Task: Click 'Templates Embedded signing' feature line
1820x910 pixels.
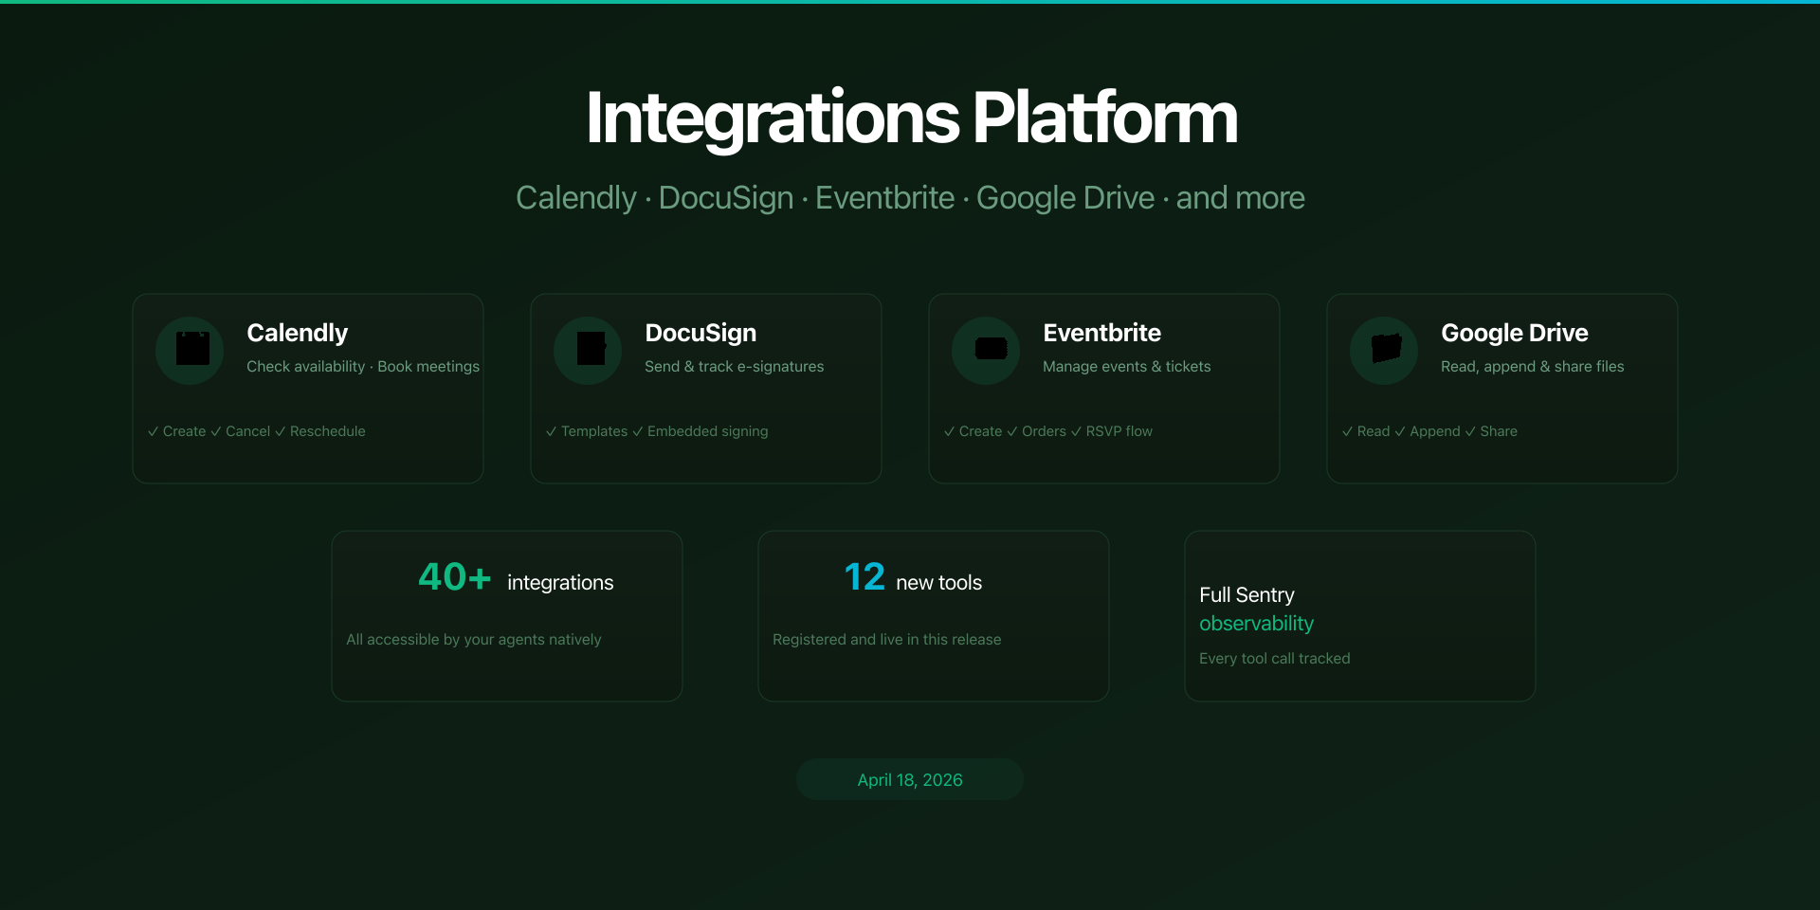Action: click(657, 431)
